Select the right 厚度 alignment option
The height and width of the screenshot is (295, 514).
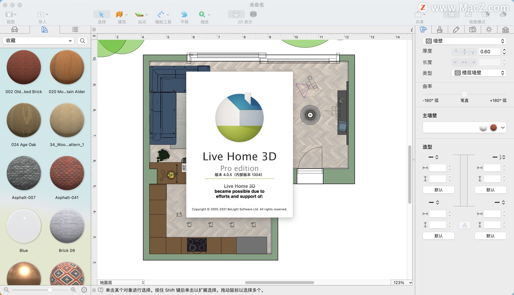point(473,52)
